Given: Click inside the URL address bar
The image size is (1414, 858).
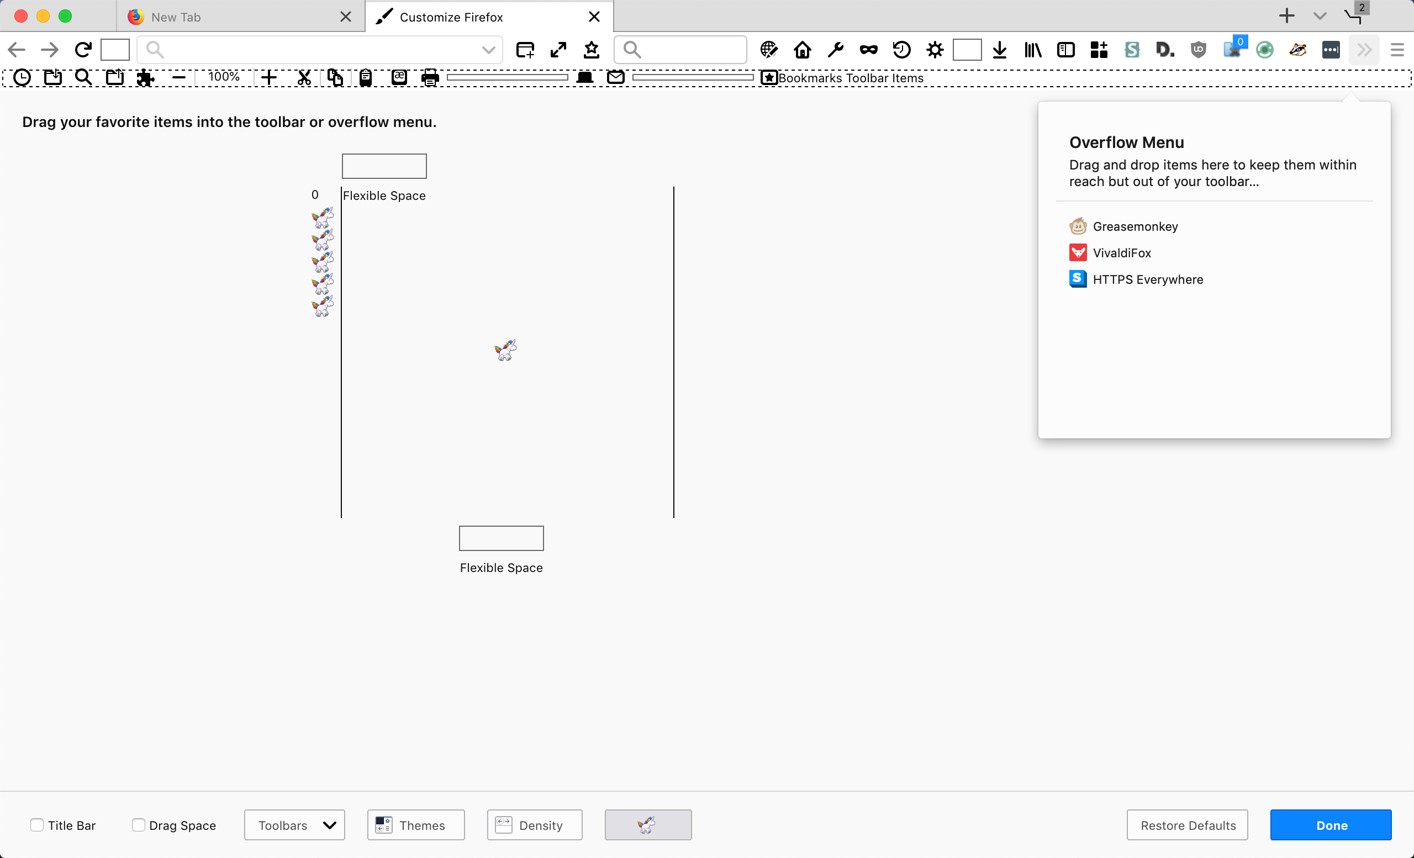Looking at the screenshot, I should click(320, 50).
